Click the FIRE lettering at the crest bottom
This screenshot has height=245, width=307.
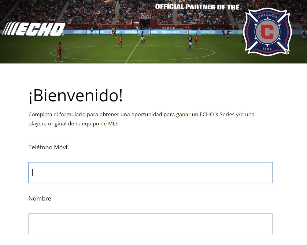(x=267, y=49)
